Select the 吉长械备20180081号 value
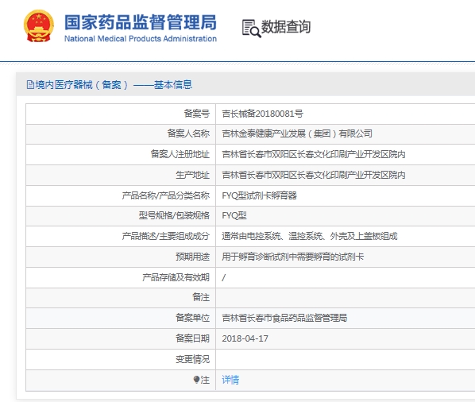475x402 pixels. coord(262,114)
